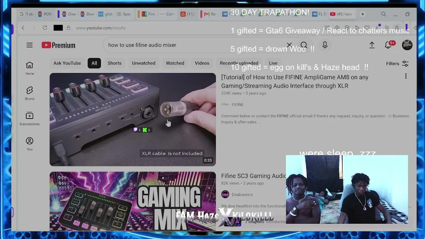This screenshot has height=239, width=425.
Task: Select the Live filter chip
Action: coord(273,63)
